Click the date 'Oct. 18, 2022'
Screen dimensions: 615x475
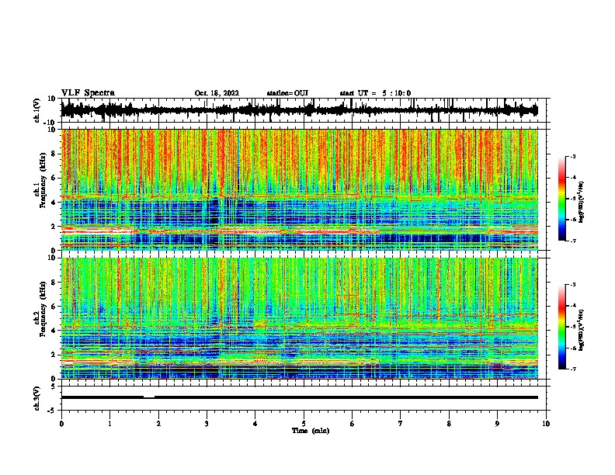pyautogui.click(x=217, y=93)
